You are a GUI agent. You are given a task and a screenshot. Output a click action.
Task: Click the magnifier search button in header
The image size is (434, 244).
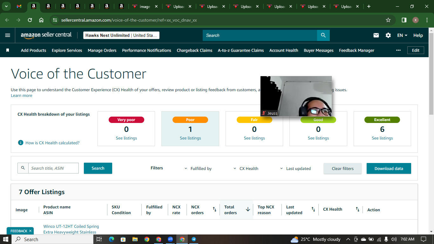(x=323, y=35)
